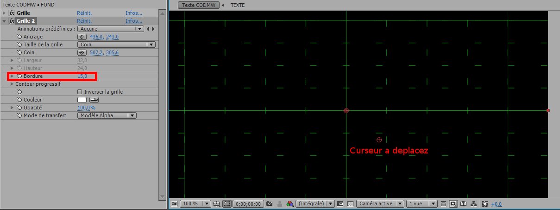
Task: Click the white Couleur color swatch
Action: (x=82, y=100)
